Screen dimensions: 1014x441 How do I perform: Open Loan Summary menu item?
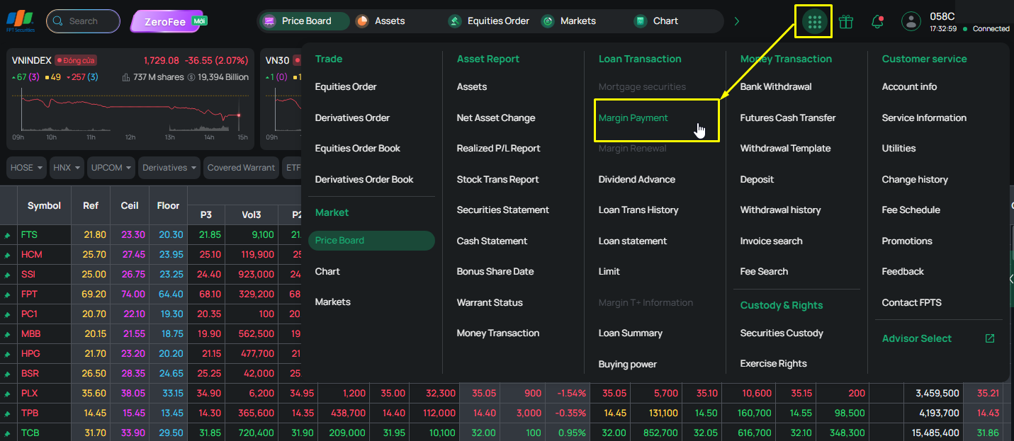click(x=631, y=333)
